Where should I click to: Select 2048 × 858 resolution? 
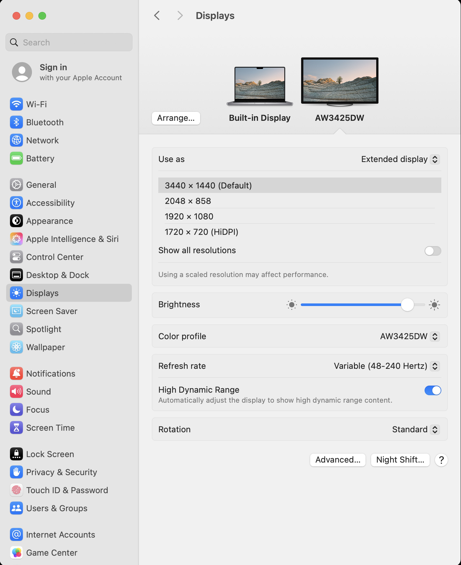(x=300, y=201)
